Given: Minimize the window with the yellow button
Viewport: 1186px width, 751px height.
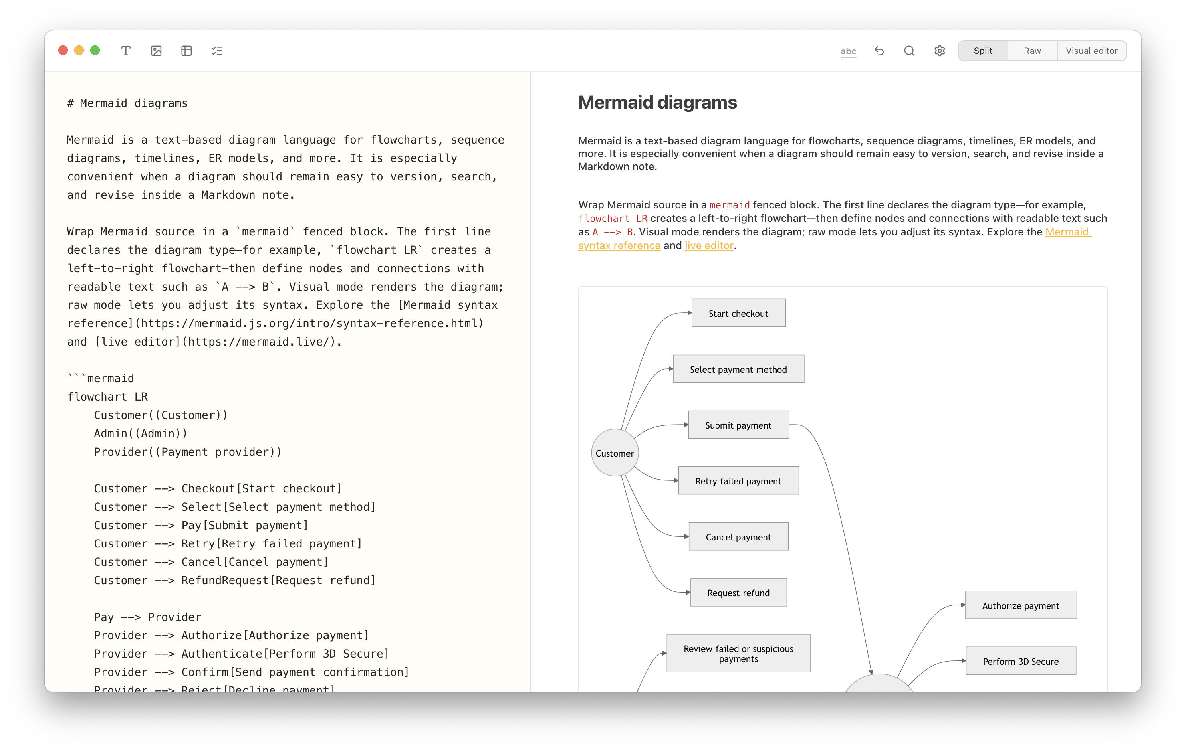Looking at the screenshot, I should (79, 51).
